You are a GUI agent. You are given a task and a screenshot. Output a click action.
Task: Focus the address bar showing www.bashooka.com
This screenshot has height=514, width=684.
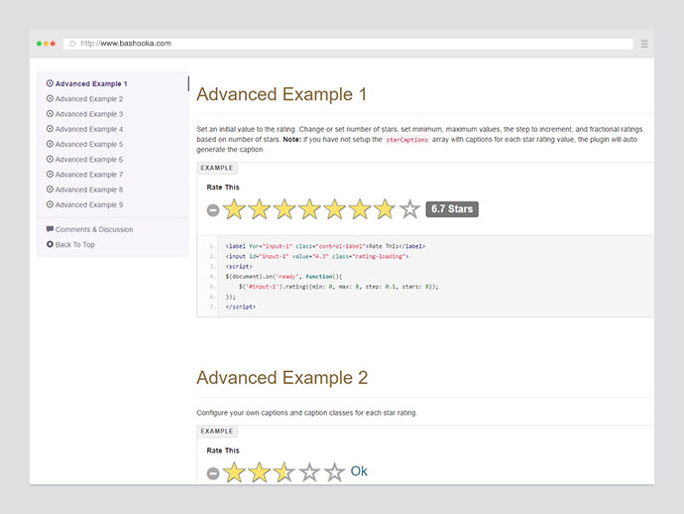tap(348, 44)
